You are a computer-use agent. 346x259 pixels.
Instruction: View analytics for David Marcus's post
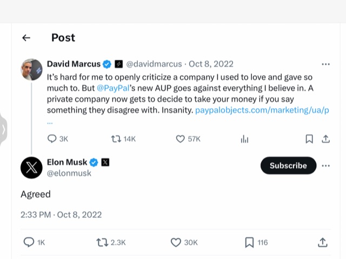[244, 139]
